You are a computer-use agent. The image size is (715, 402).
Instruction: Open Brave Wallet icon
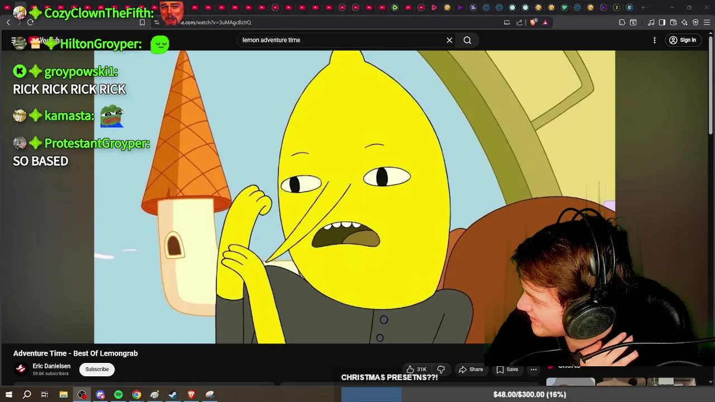673,22
